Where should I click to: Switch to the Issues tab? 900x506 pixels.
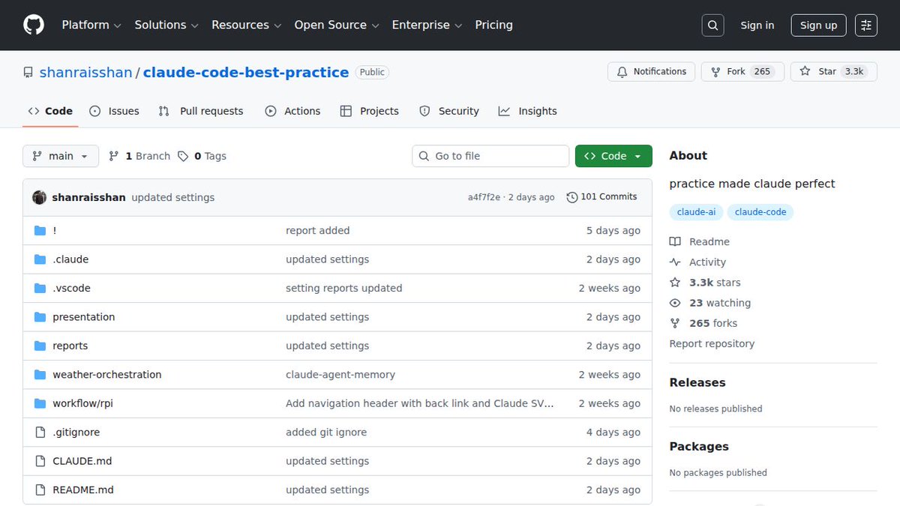click(x=115, y=111)
